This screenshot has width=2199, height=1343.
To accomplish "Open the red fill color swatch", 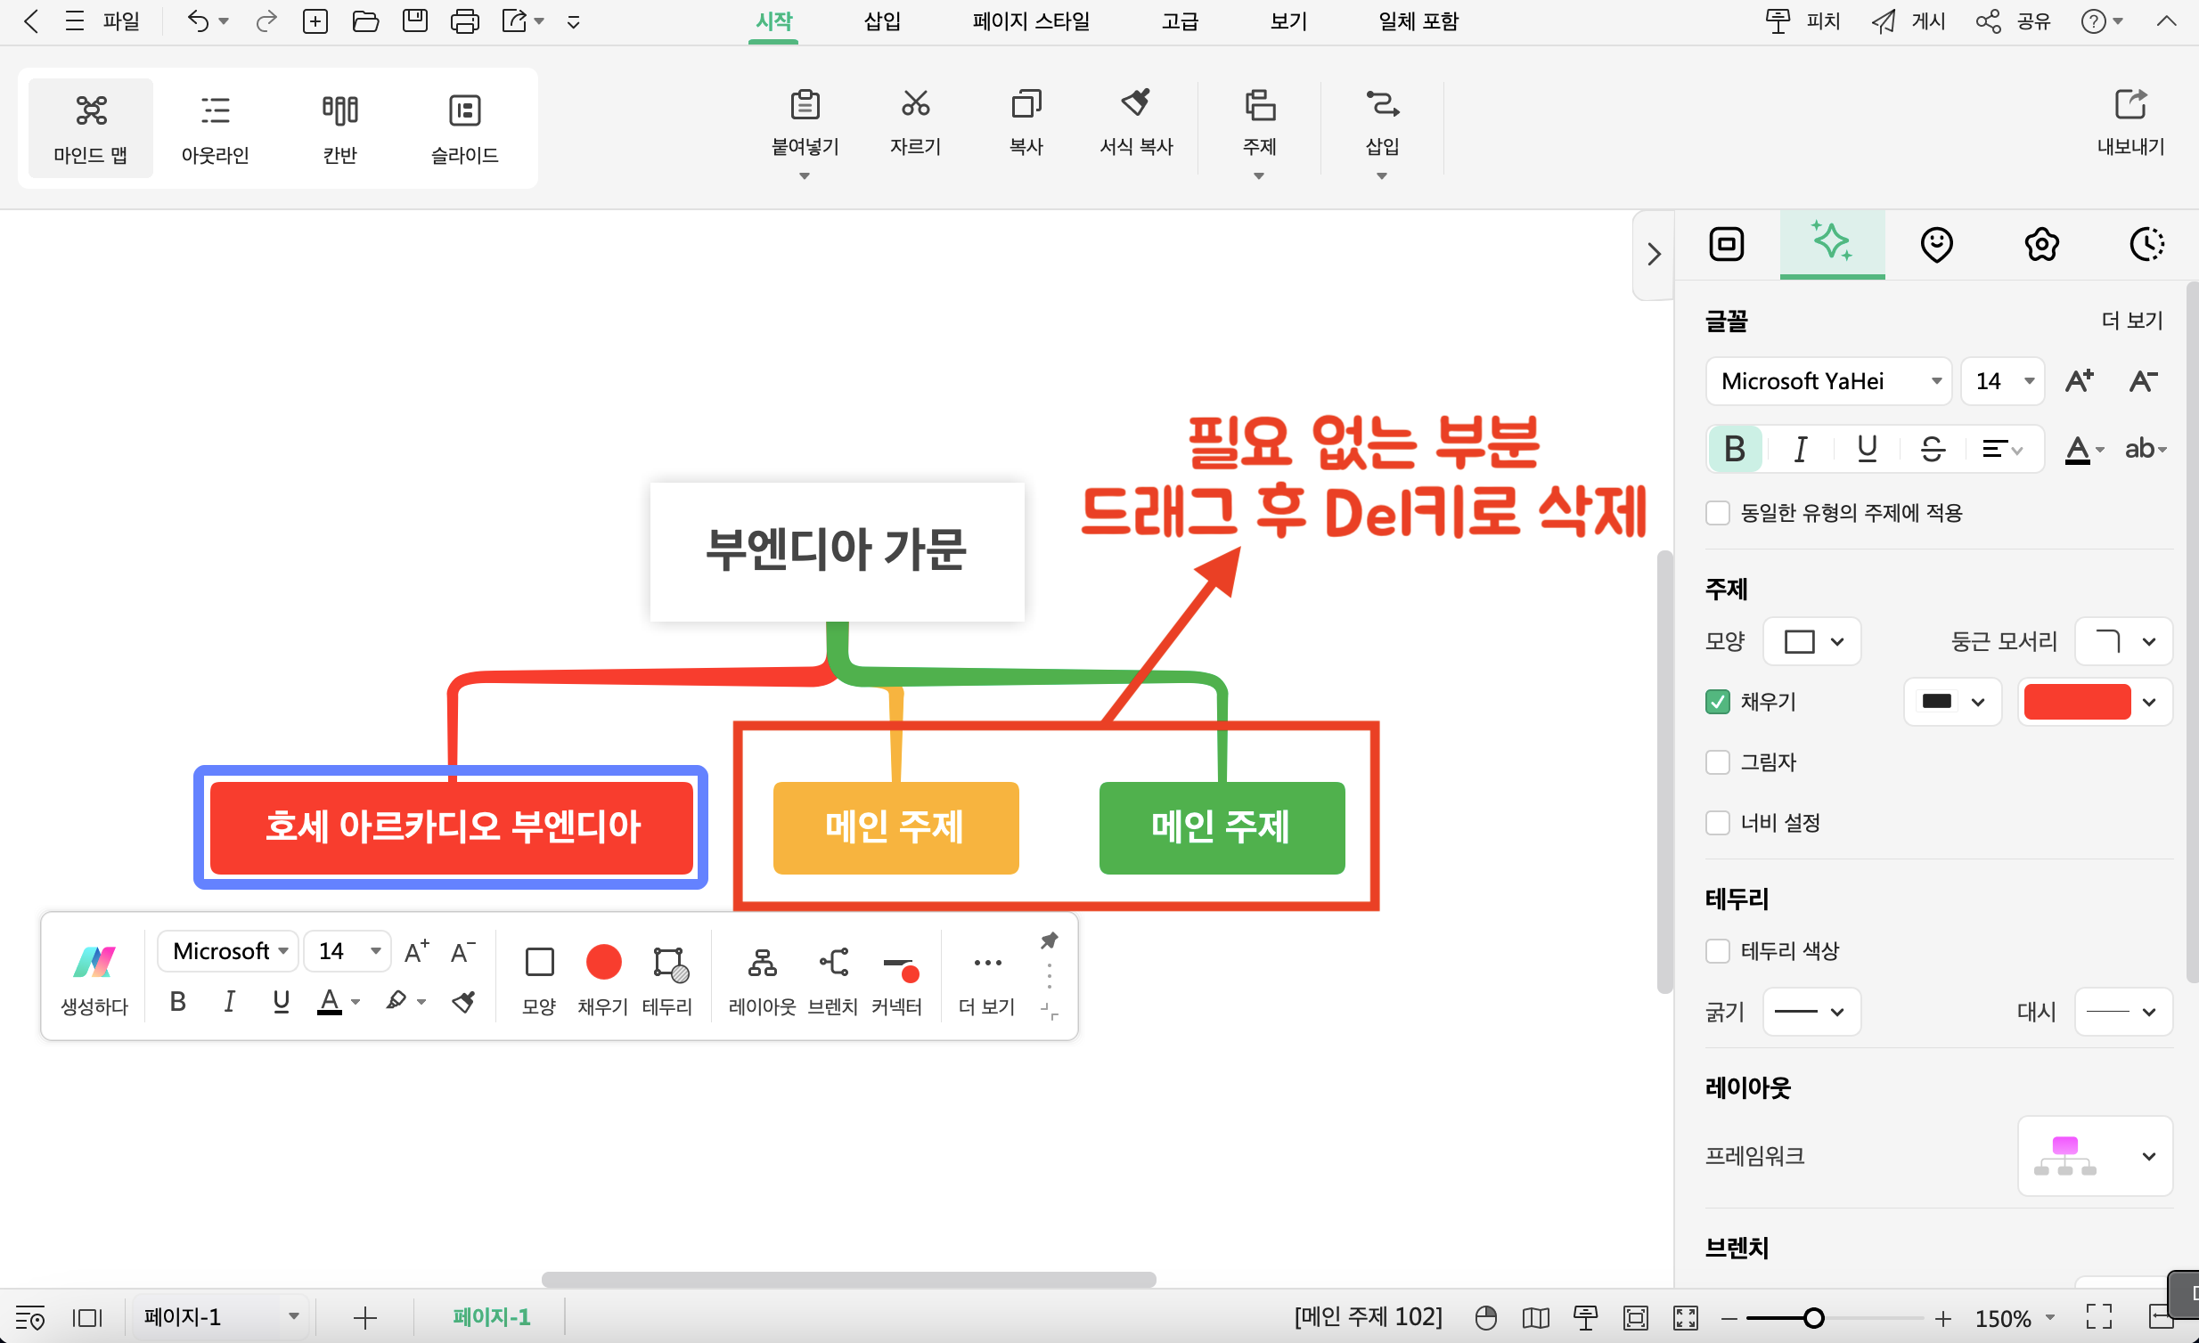I will click(x=2094, y=702).
